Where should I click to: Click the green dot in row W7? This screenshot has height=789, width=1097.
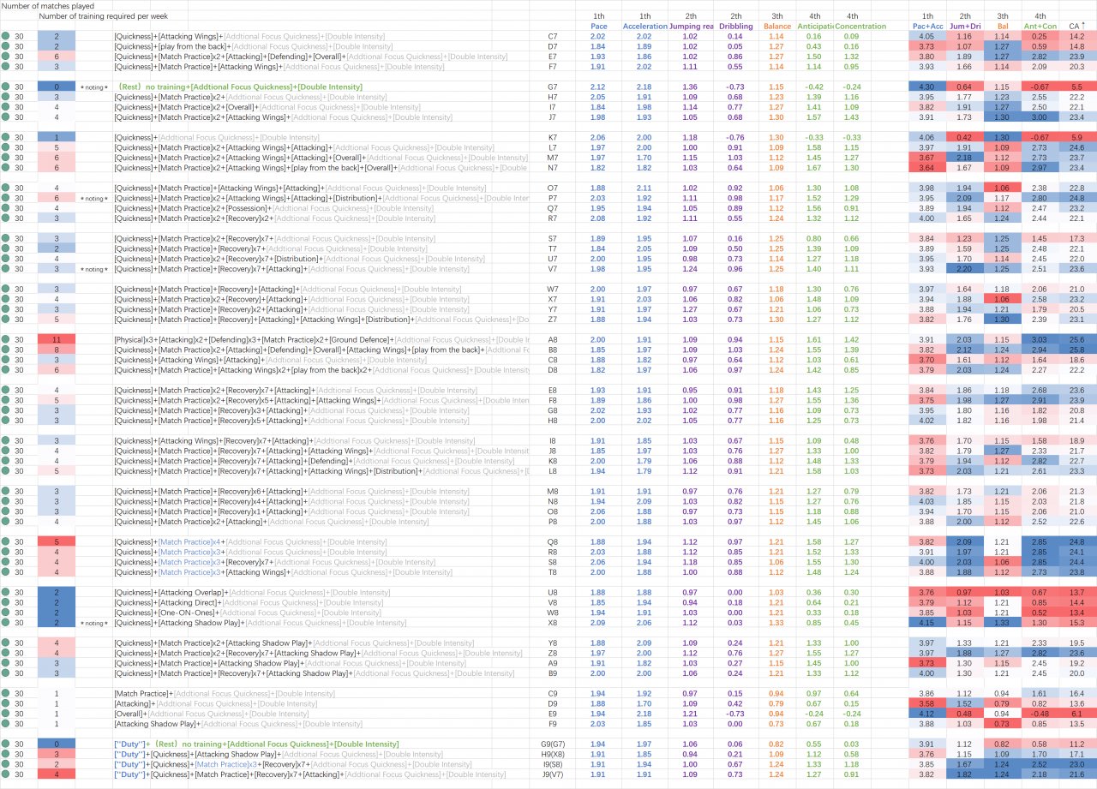[5, 290]
